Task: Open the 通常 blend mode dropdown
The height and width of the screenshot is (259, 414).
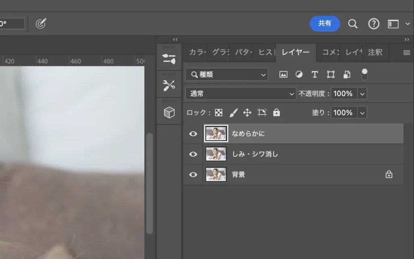Action: [x=241, y=93]
